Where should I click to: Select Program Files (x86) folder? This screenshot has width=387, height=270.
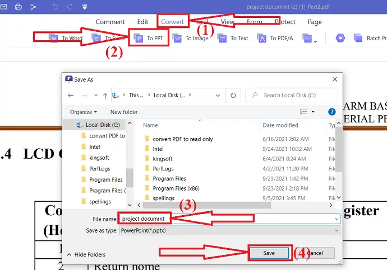click(172, 188)
